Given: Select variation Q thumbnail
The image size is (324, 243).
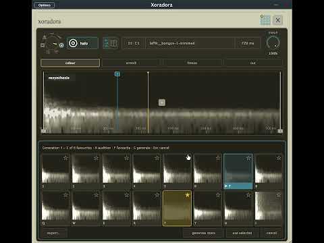Looking at the screenshot, I should [x=55, y=209].
